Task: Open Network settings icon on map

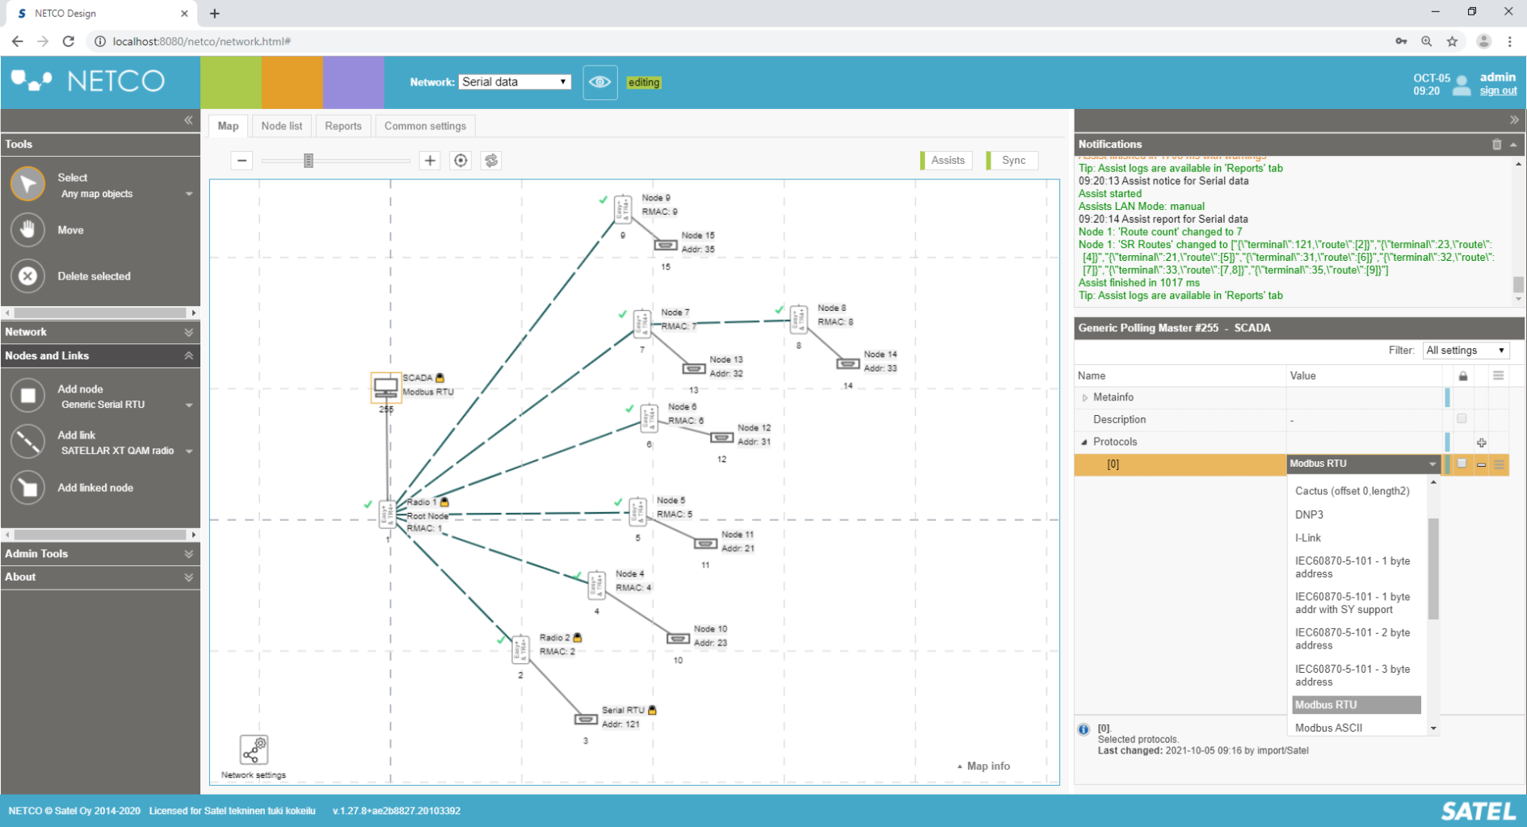Action: tap(254, 750)
